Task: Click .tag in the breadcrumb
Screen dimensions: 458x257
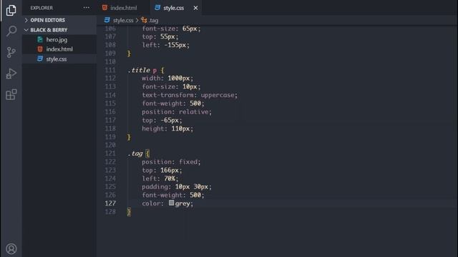Action: pyautogui.click(x=153, y=21)
